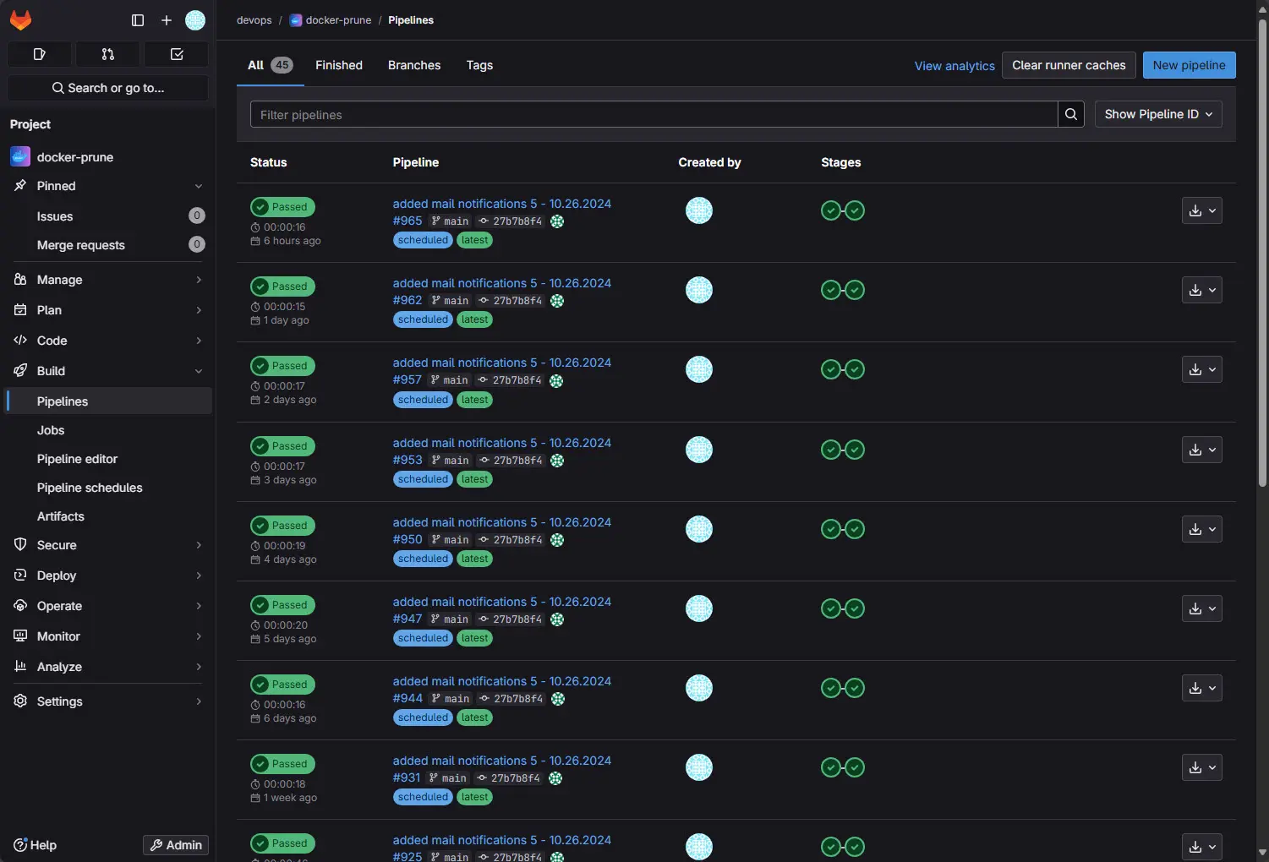Collapse the sidebar with the panel icon
This screenshot has height=862, width=1269.
[137, 20]
